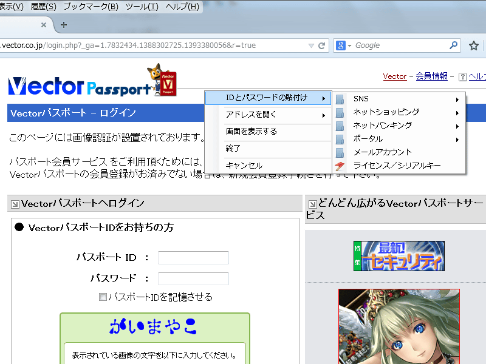The width and height of the screenshot is (486, 364).
Task: Click the がいまやこ captcha image
Action: tap(153, 326)
